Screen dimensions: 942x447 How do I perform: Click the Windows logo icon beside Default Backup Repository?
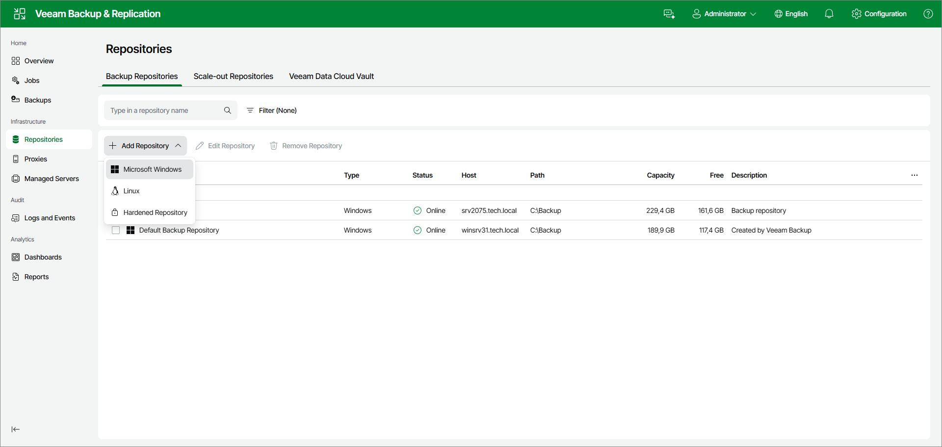click(131, 230)
